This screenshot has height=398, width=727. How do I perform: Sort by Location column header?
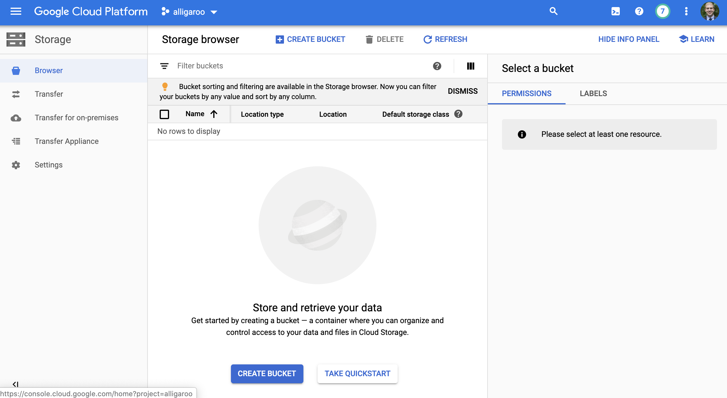[333, 114]
